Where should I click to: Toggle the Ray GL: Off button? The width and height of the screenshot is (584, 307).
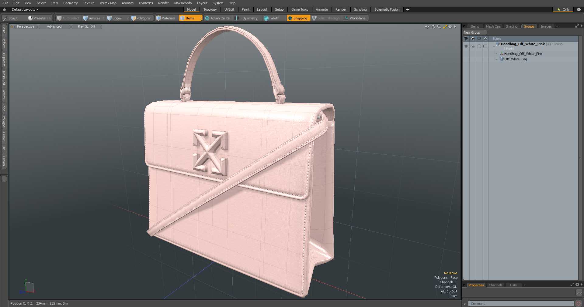(87, 27)
